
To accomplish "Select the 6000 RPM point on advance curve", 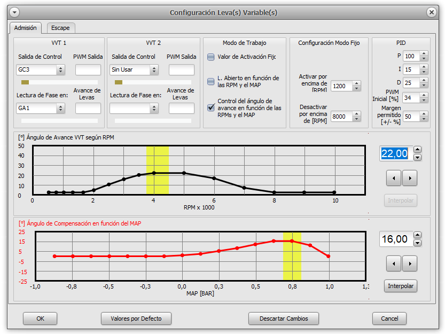I will click(214, 178).
